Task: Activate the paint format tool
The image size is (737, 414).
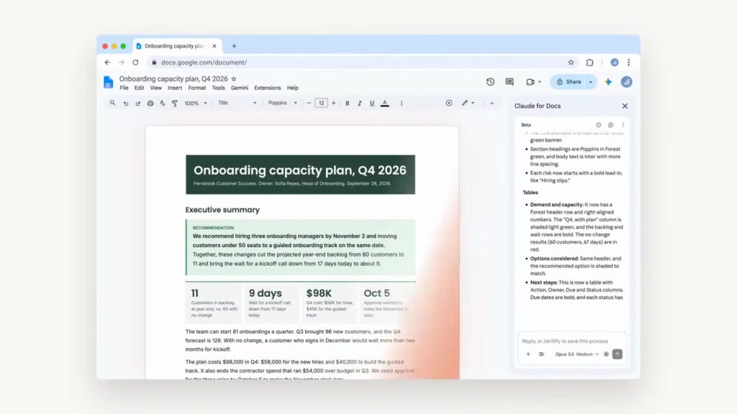Action: pos(175,103)
